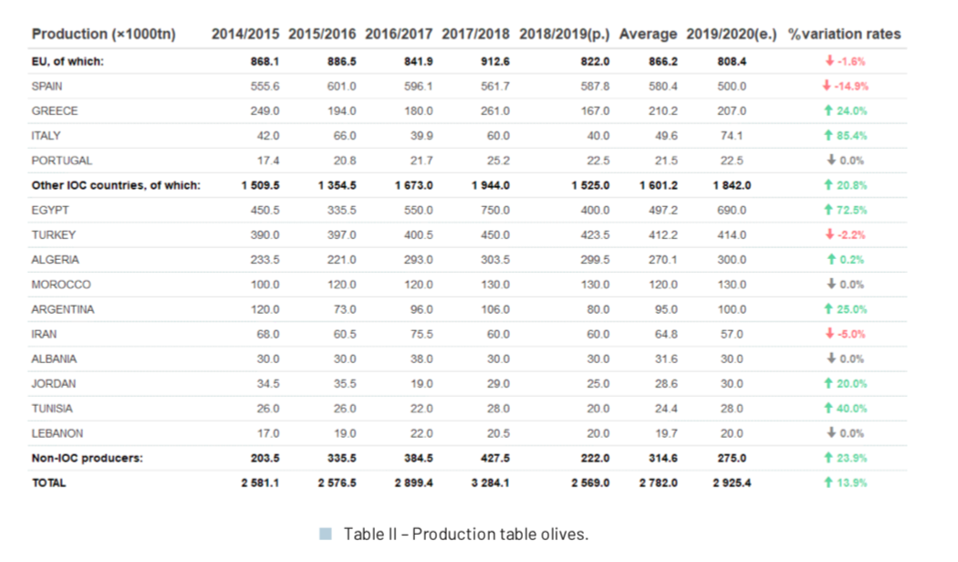
Task: Click the ARGENTINA row label
Action: (63, 309)
